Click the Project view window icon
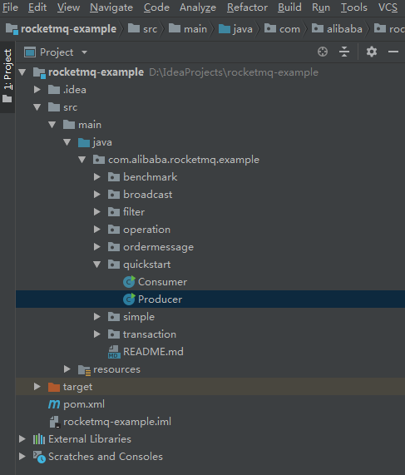405x475 pixels. [x=30, y=52]
